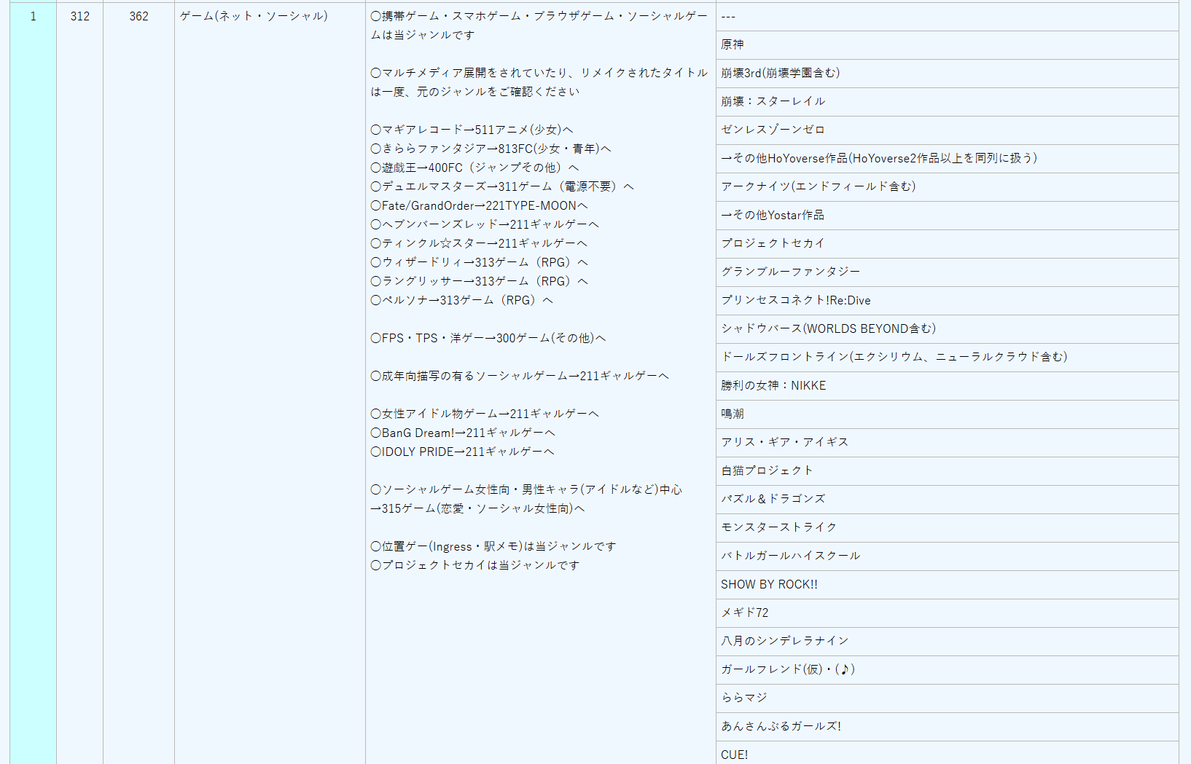Select FPS・TPS・洋ゲー→300ゲーム note line
1191x764 pixels.
[488, 338]
